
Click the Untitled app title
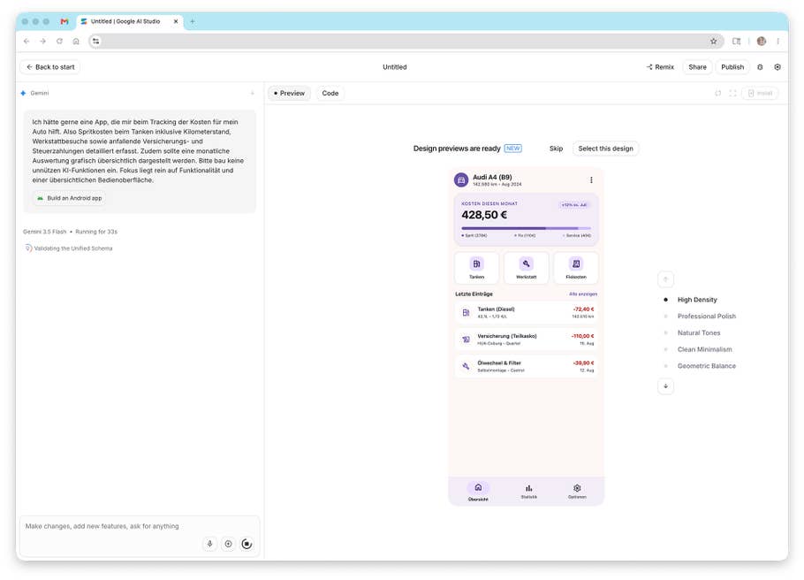tap(394, 66)
